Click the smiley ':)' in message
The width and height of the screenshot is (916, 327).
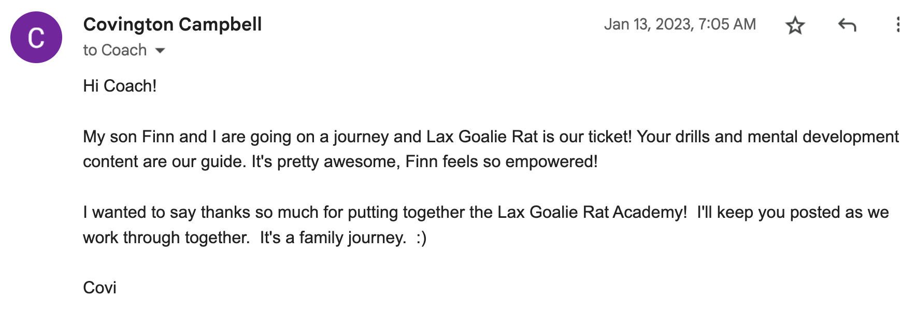pyautogui.click(x=421, y=238)
